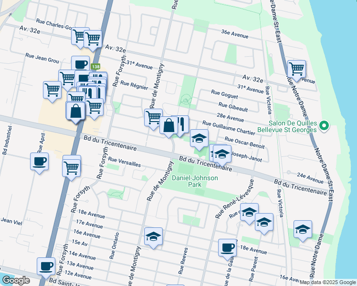The image size is (357, 286).
Task: Open the Map data ©2025 Google notice
Action: click(x=327, y=282)
